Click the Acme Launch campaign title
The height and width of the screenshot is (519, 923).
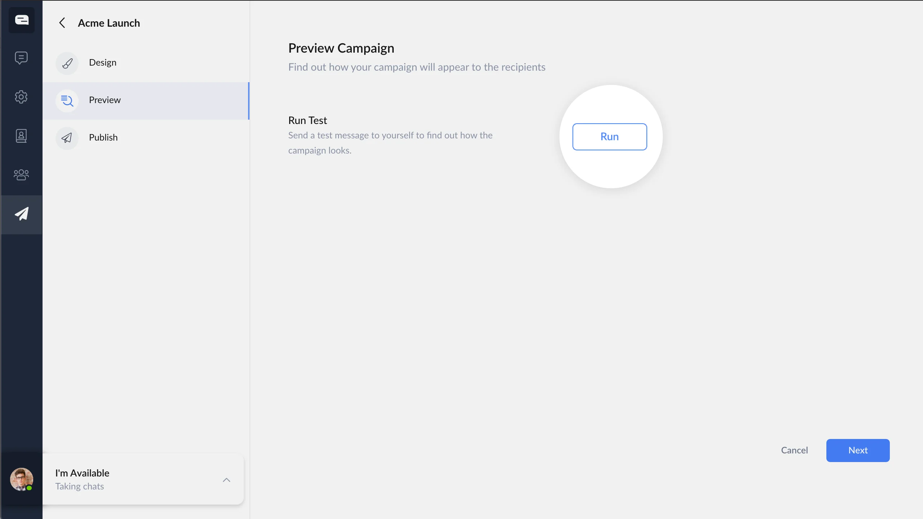click(x=109, y=23)
